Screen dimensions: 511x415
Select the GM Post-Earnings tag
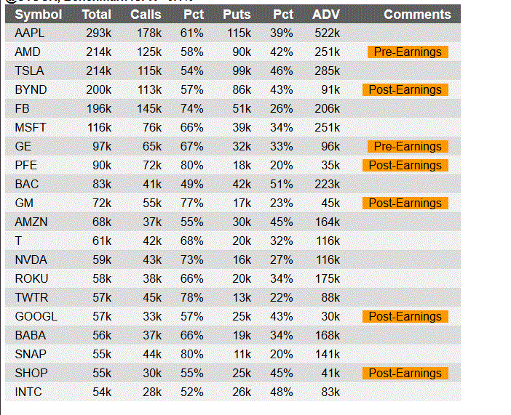tap(405, 203)
